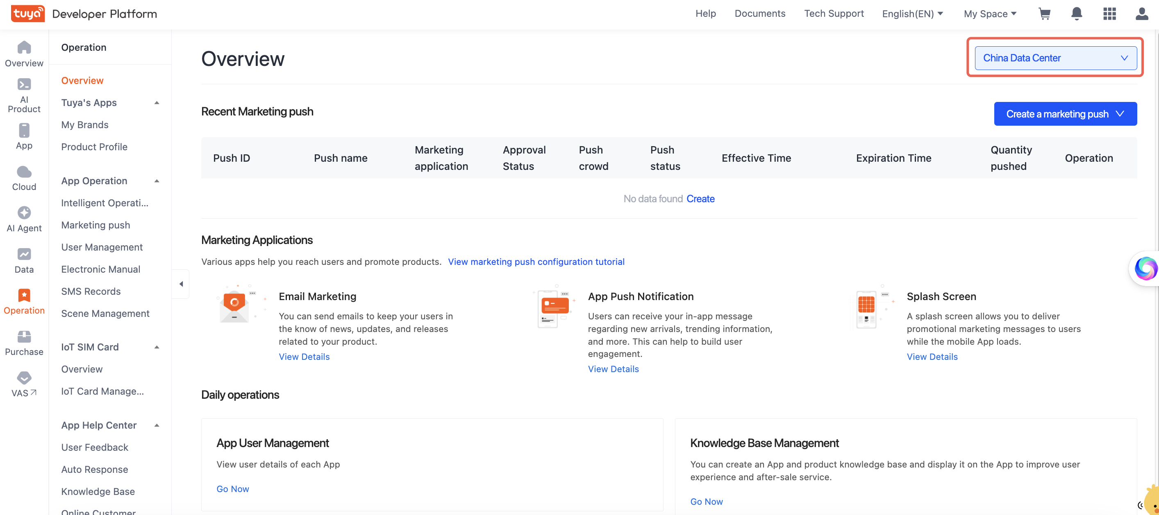Click the Push ID column header

(231, 158)
